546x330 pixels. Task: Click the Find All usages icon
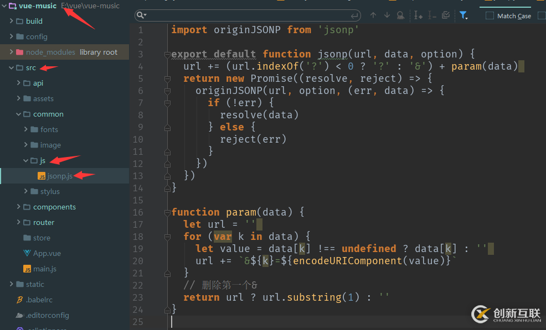pos(400,15)
